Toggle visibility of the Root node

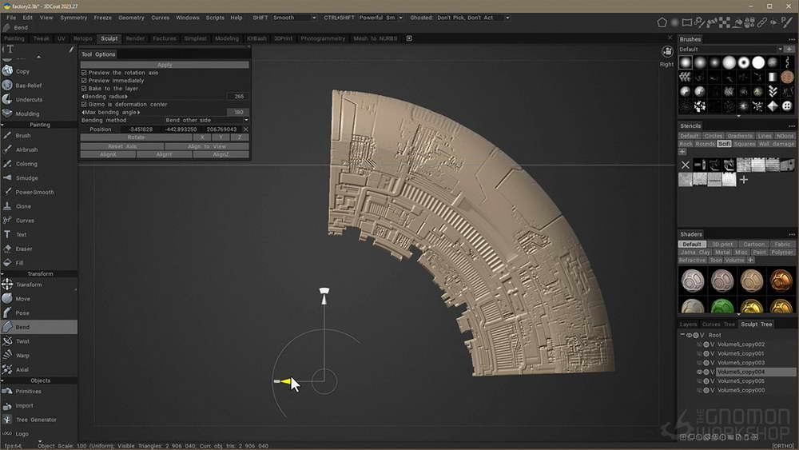pos(689,336)
